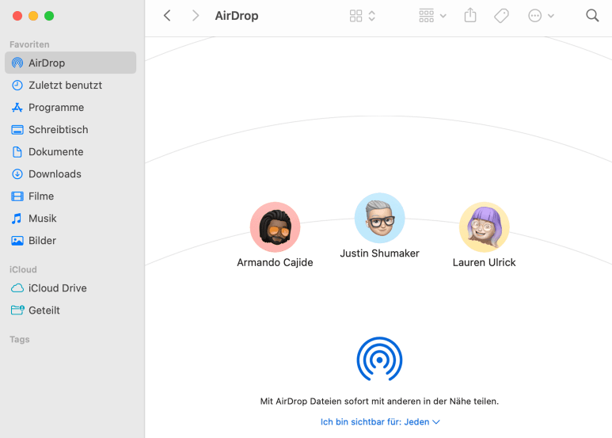This screenshot has height=438, width=612.
Task: Open Geteilt folder in sidebar
Action: 44,310
